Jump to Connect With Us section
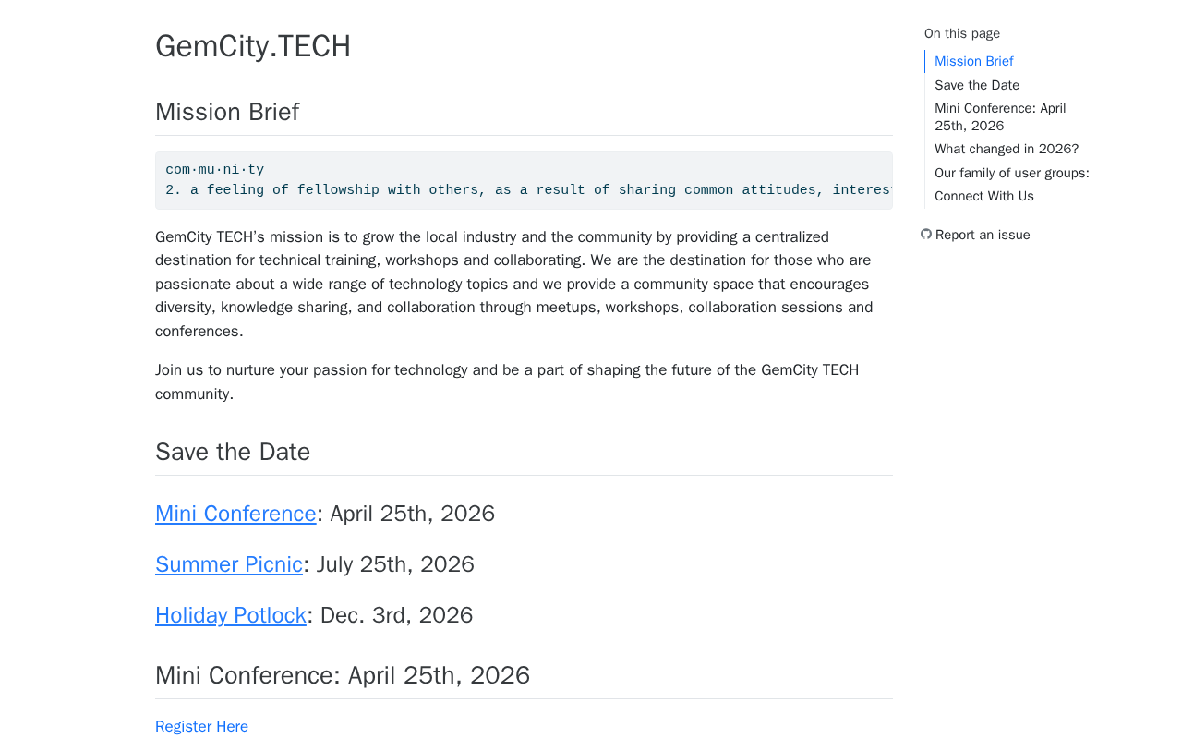The width and height of the screenshot is (1182, 739). (984, 196)
